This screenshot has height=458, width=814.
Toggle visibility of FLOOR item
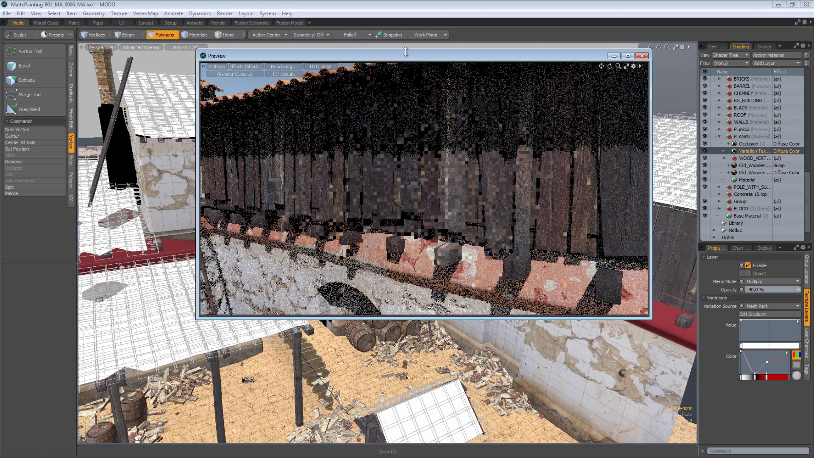point(705,208)
